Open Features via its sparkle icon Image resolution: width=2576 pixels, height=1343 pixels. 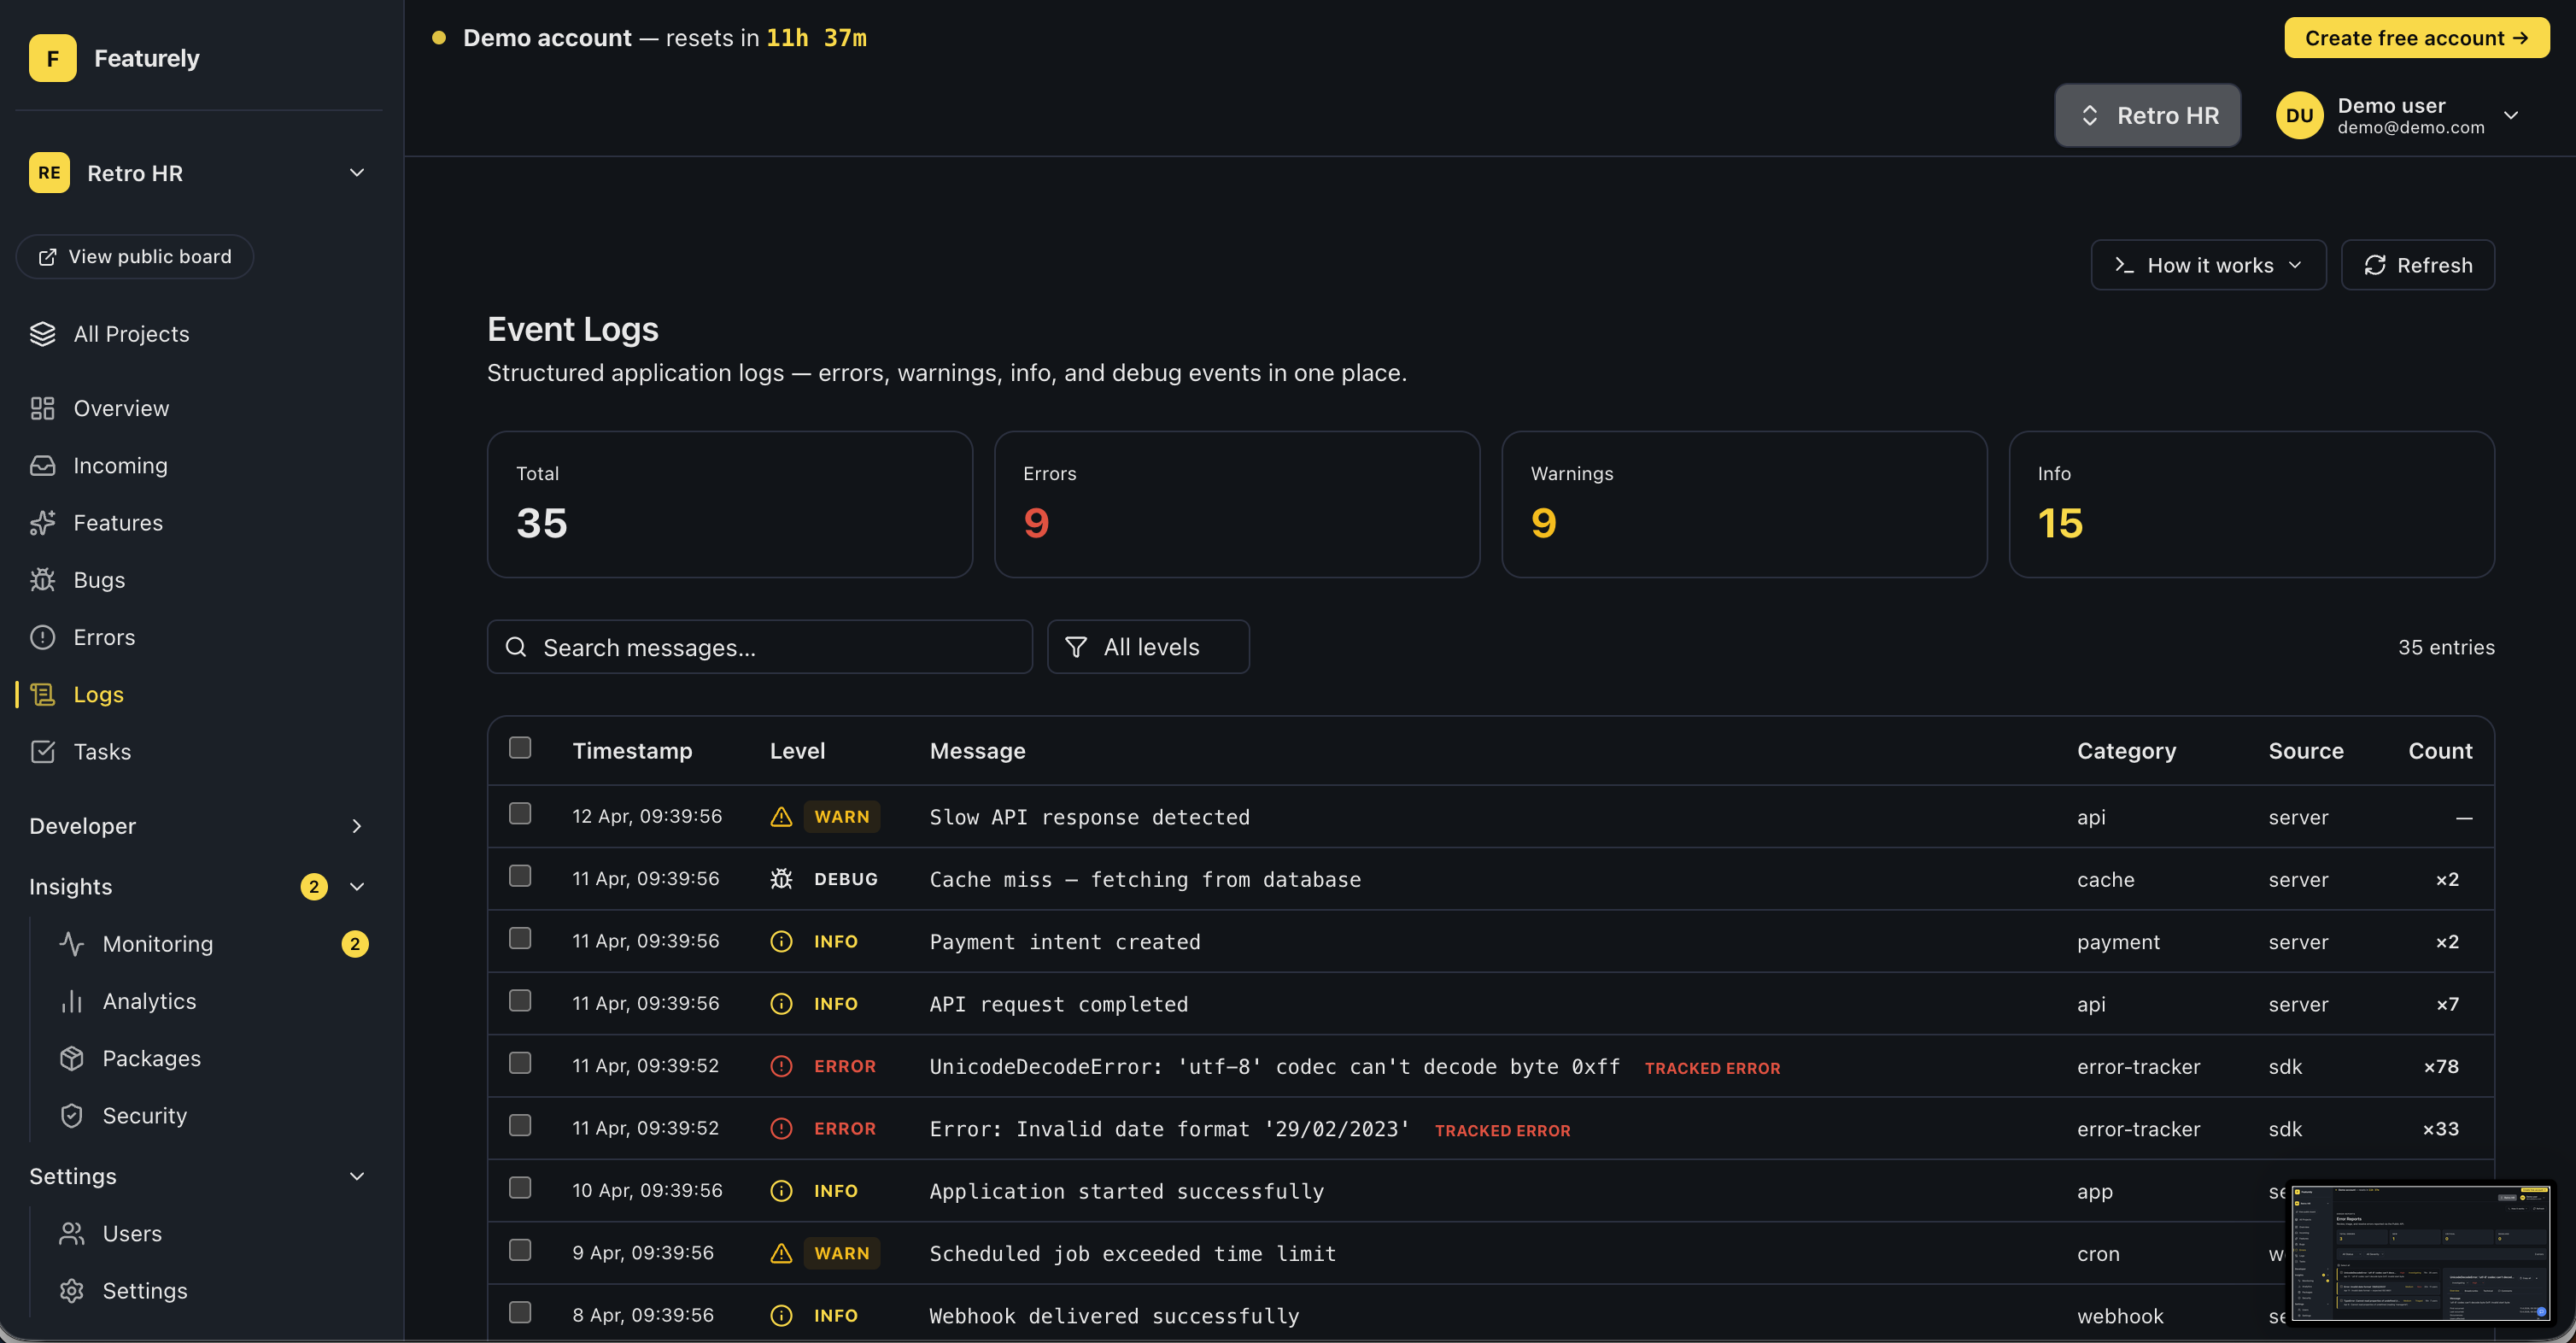point(42,523)
